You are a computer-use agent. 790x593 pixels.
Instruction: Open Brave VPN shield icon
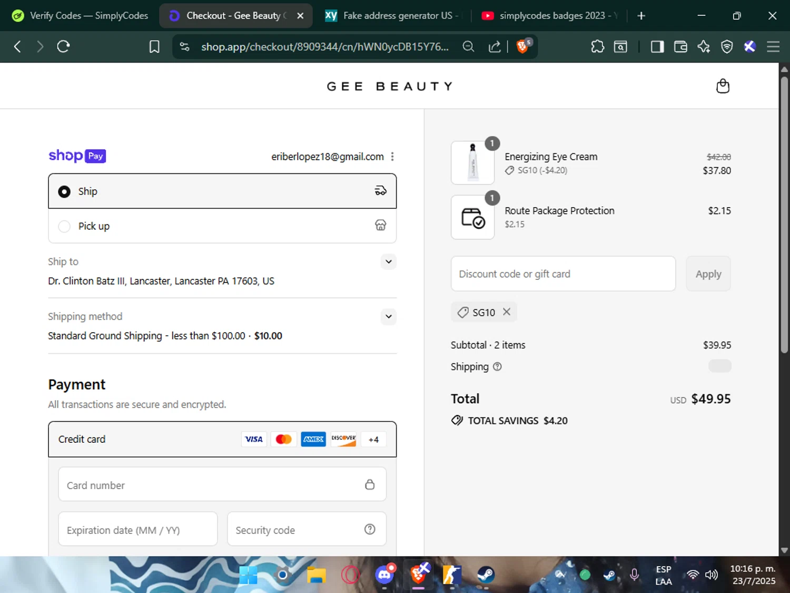tap(727, 46)
